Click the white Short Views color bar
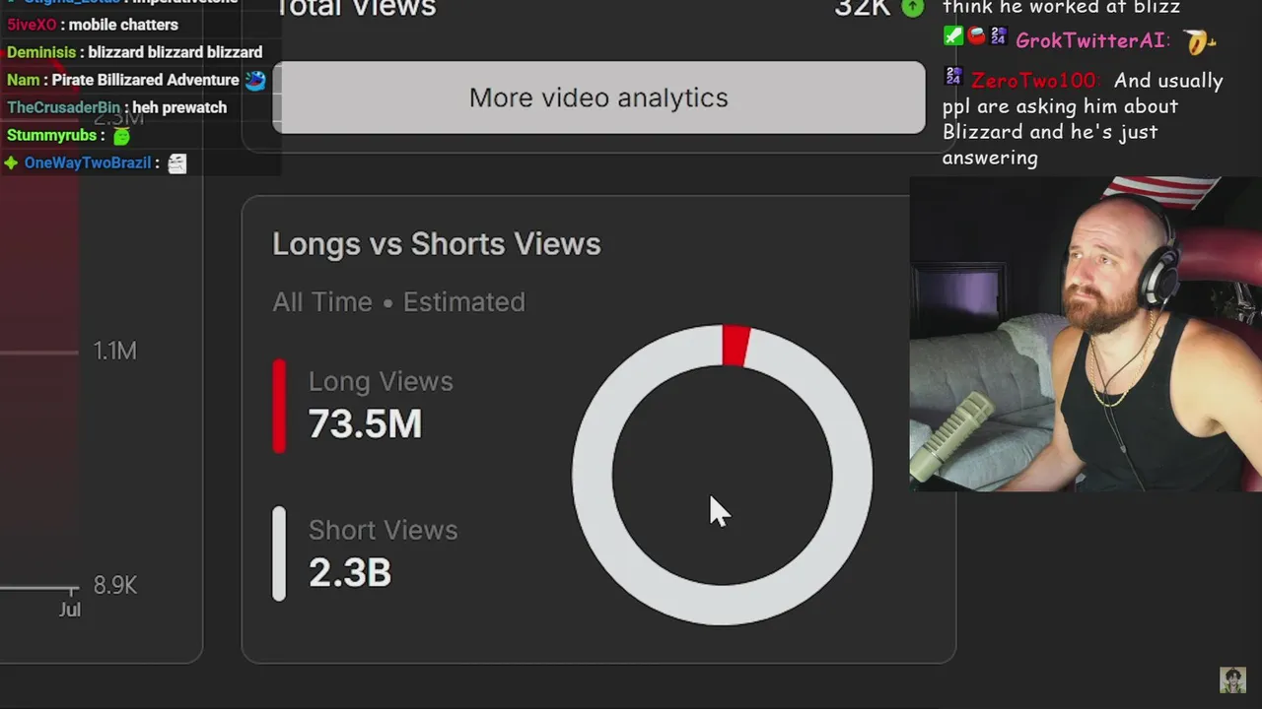This screenshot has height=709, width=1262. 279,553
